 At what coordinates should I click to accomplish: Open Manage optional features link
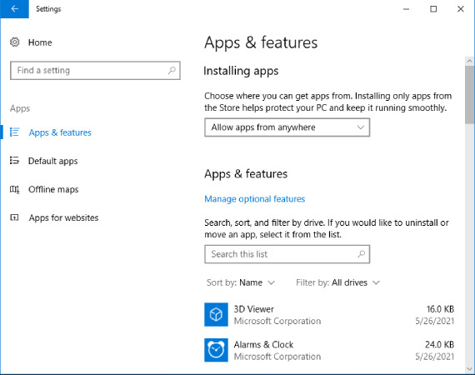254,198
